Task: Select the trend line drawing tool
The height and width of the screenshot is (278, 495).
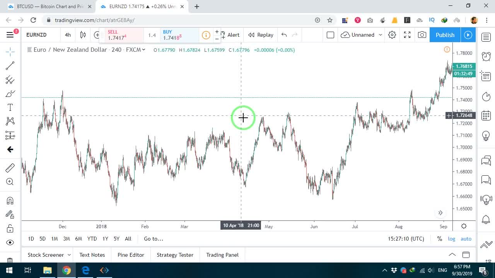Action: [10, 66]
